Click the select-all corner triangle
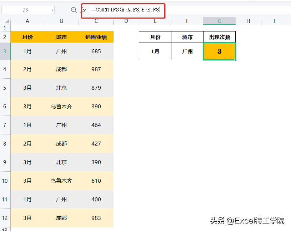The image size is (291, 231). 7,21
